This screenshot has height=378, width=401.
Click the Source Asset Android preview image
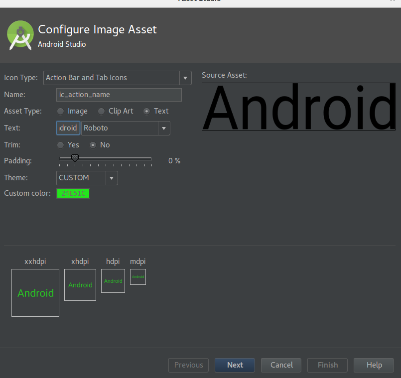pos(298,107)
